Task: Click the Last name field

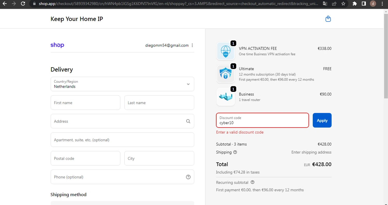Action: (x=159, y=102)
